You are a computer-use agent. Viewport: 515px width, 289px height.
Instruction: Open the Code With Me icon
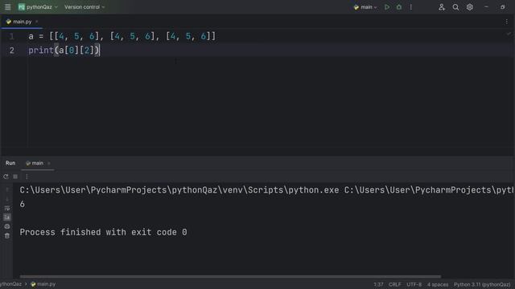(x=442, y=7)
